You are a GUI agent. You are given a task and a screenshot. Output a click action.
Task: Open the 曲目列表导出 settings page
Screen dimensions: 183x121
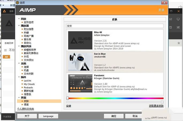[x=31, y=53]
